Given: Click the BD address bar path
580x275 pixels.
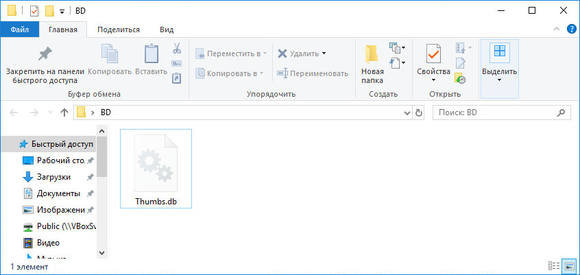Looking at the screenshot, I should point(106,112).
